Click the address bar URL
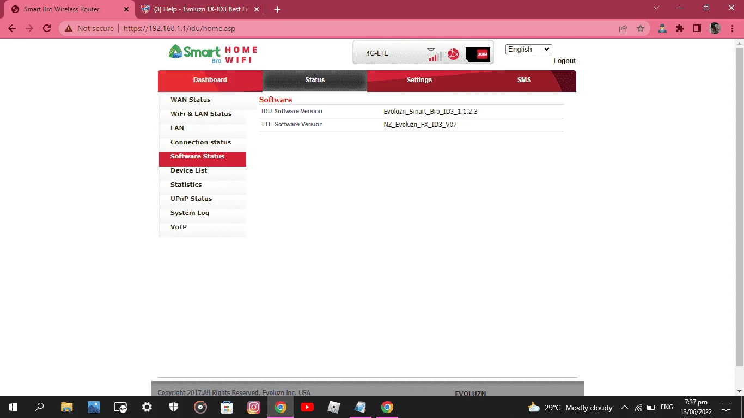 coord(180,28)
